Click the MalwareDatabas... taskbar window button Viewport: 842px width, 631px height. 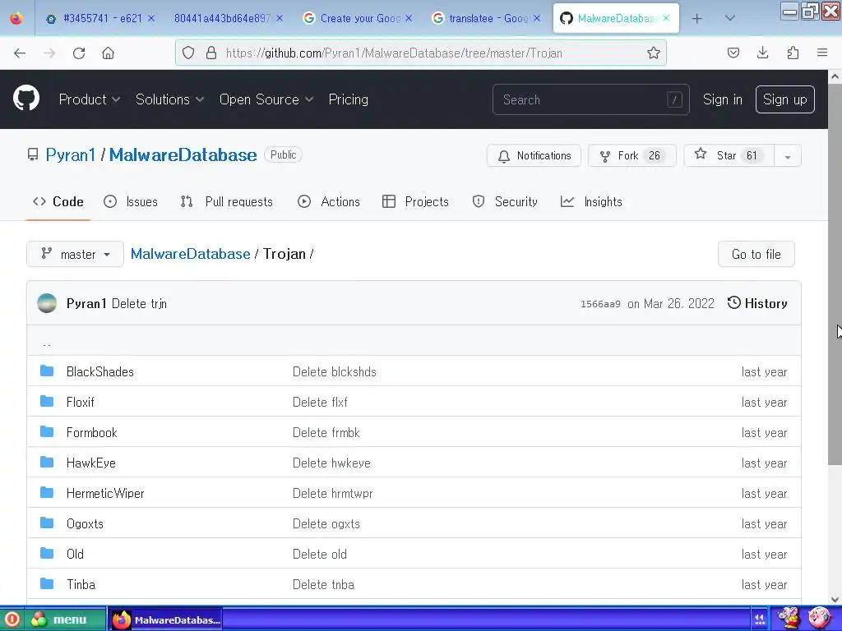[165, 619]
